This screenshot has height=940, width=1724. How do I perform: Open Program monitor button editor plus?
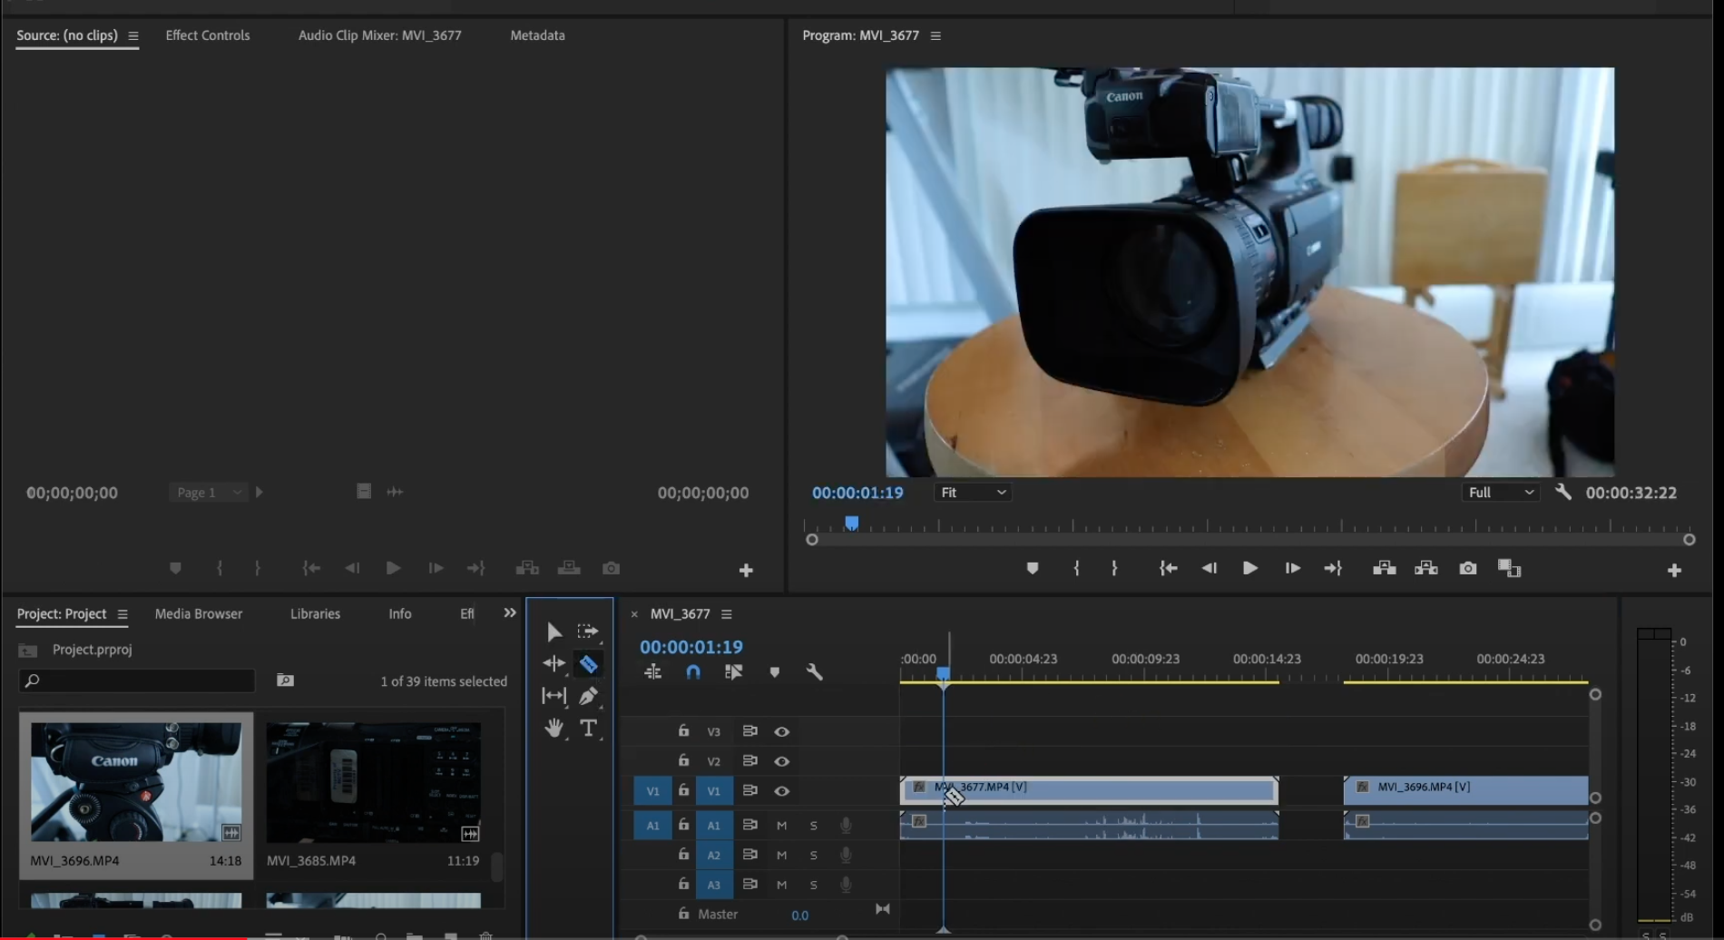[x=1674, y=570]
